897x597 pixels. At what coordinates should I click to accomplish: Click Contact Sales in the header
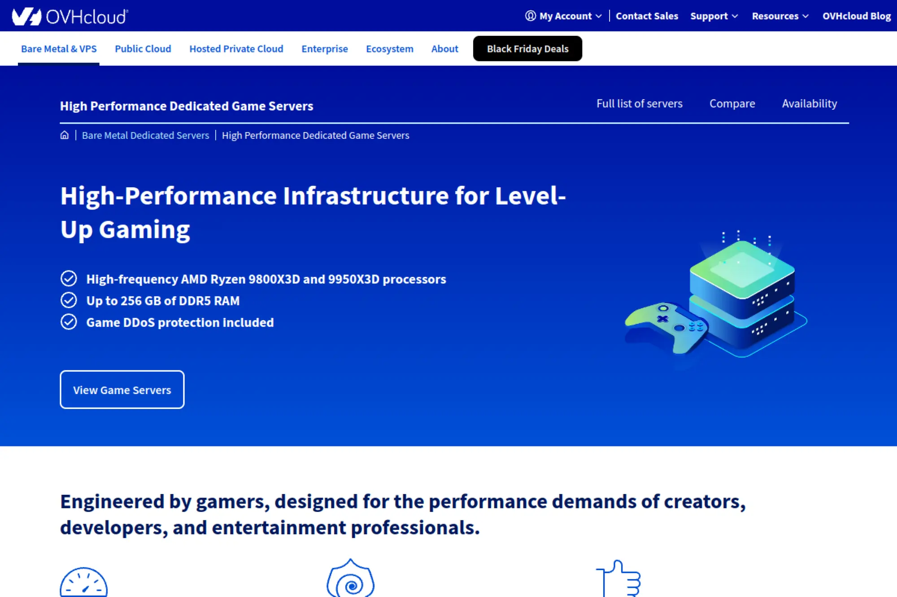(647, 16)
